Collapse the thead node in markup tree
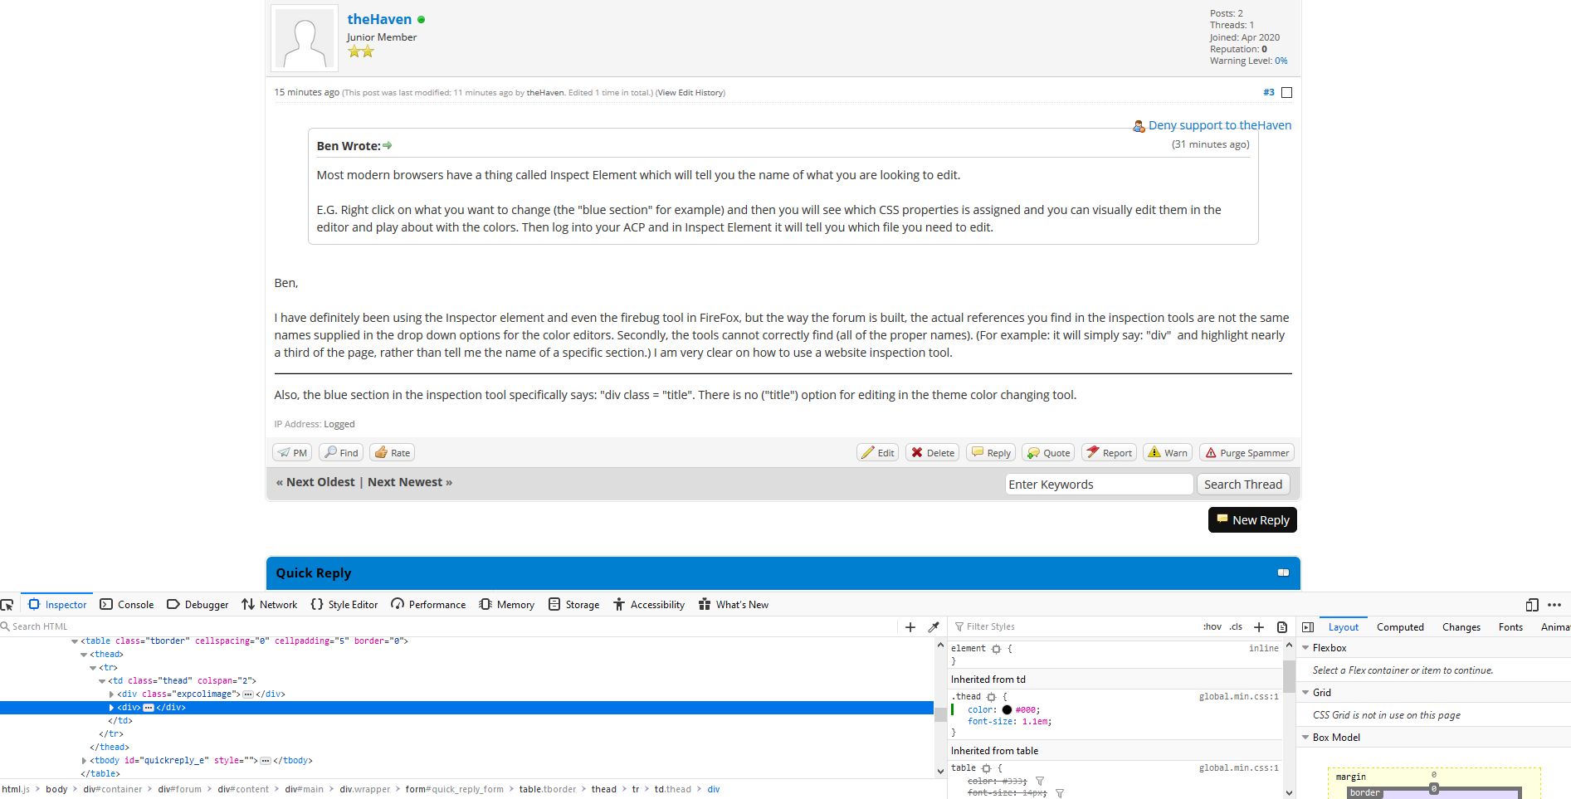Image resolution: width=1571 pixels, height=799 pixels. click(x=84, y=655)
